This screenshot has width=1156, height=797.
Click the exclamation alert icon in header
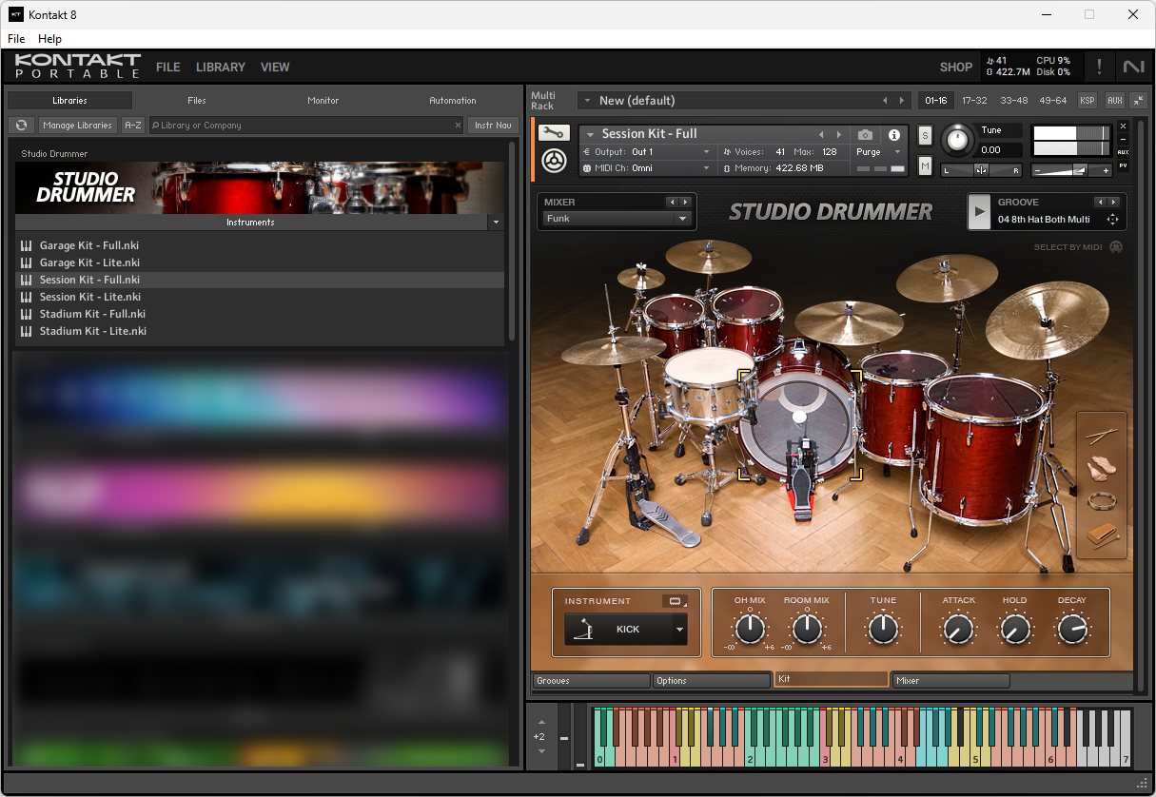tap(1099, 67)
